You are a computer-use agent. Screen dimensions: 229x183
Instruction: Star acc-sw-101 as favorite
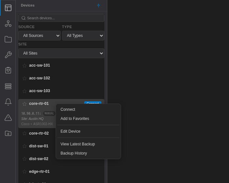(x=25, y=66)
